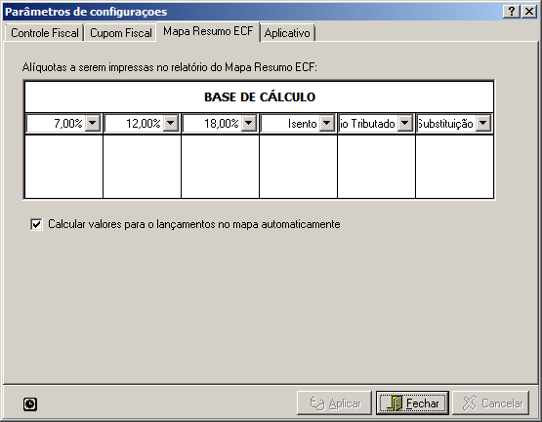The width and height of the screenshot is (542, 422).
Task: Click the X icon on the Cancelar button
Action: 470,403
